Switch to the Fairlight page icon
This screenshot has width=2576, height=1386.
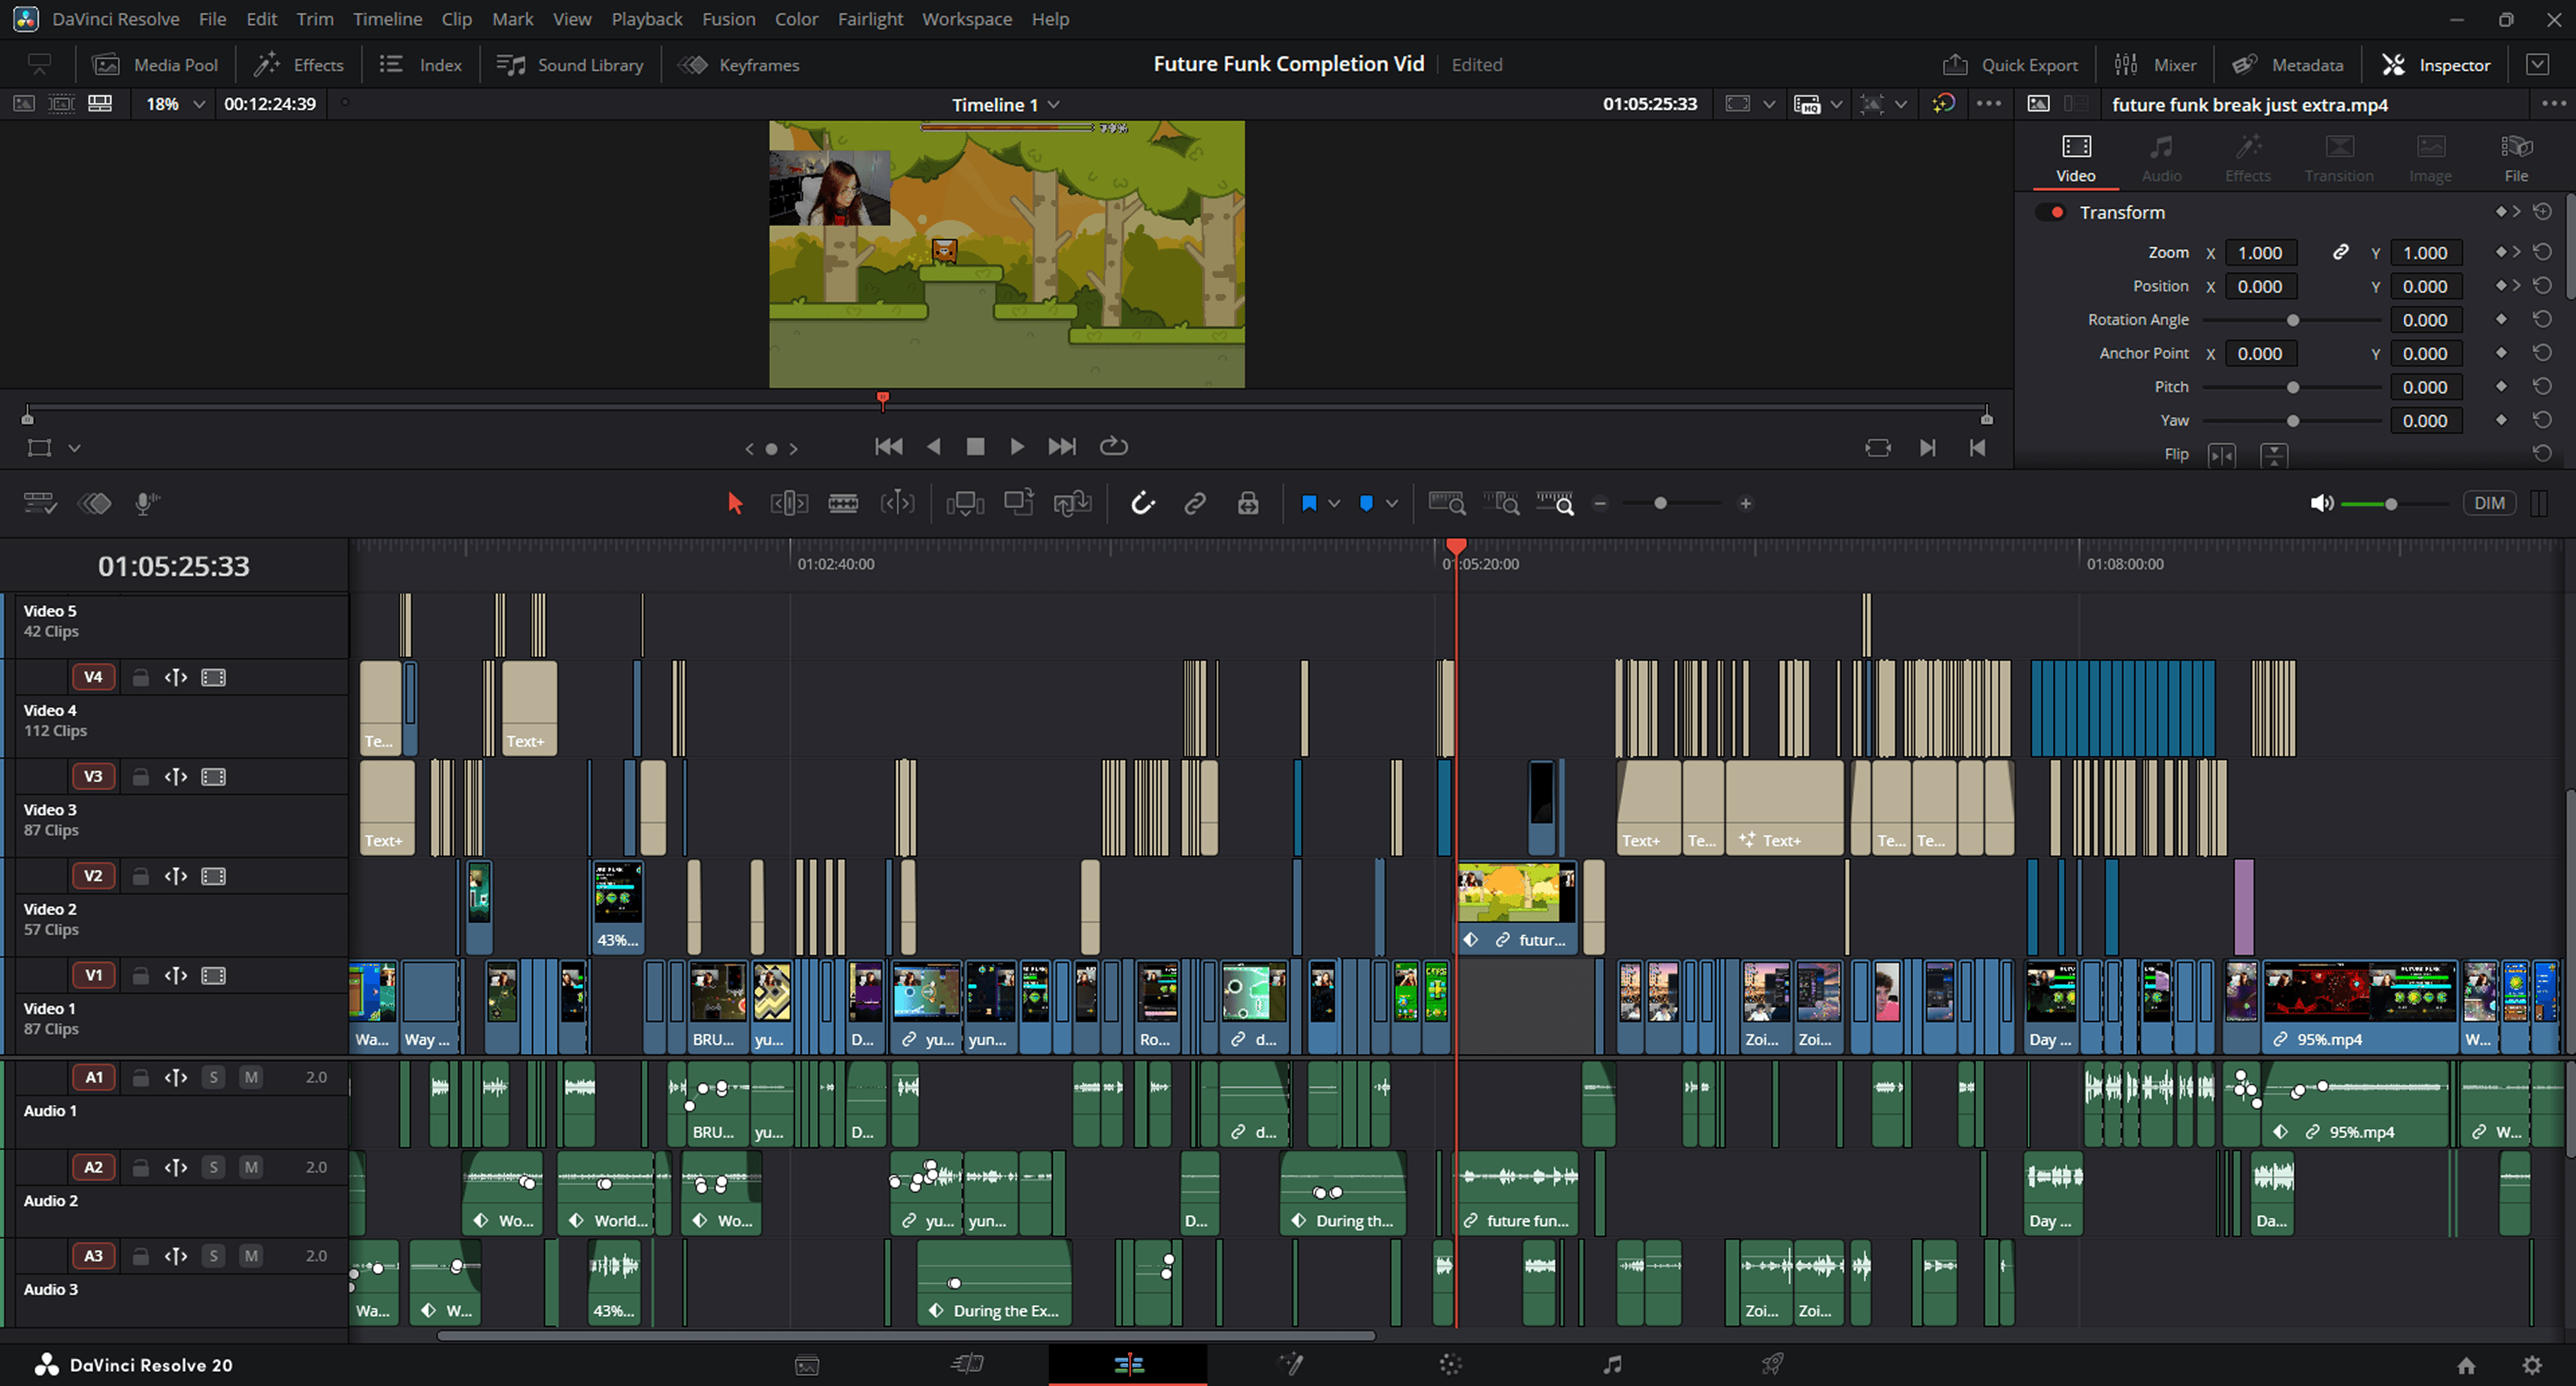[x=1612, y=1364]
